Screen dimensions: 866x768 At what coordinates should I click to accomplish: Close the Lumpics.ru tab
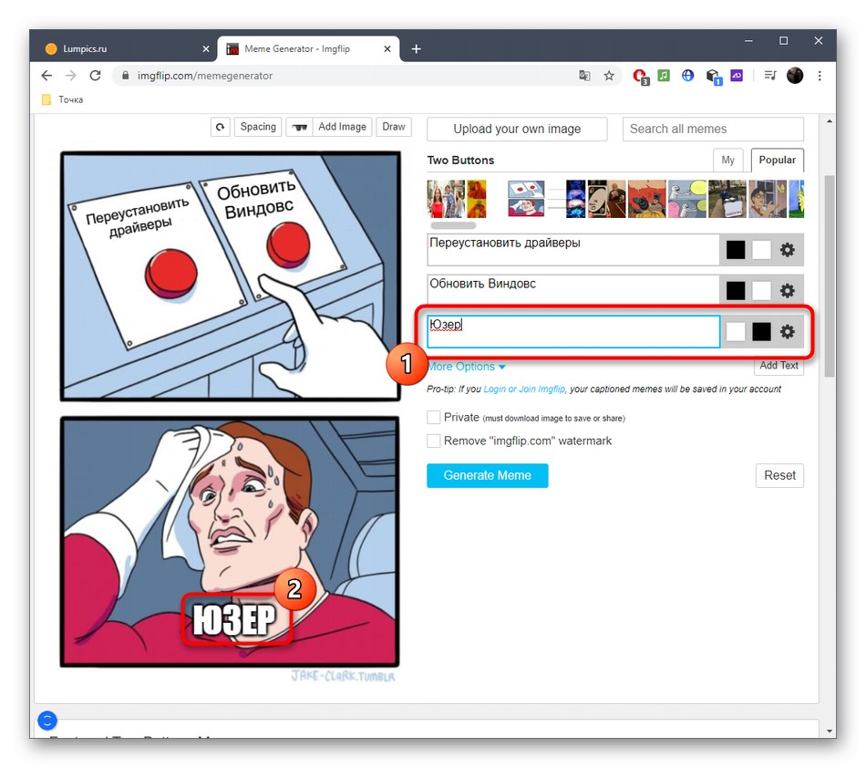(205, 49)
